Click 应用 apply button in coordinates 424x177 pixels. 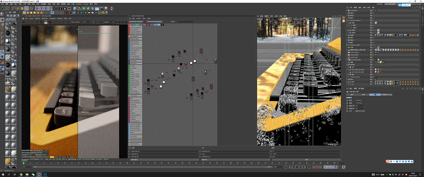point(306,159)
